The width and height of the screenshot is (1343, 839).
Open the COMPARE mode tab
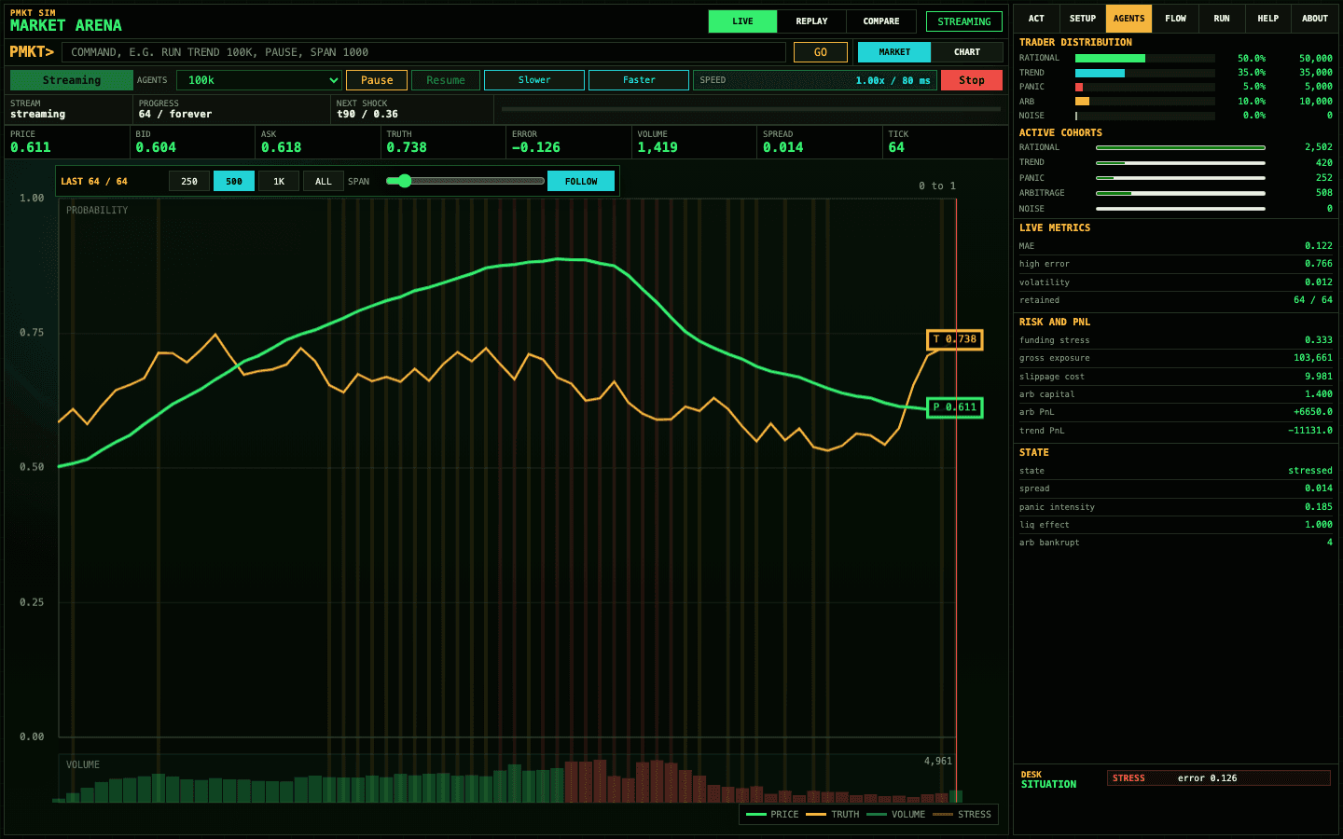[x=881, y=21]
